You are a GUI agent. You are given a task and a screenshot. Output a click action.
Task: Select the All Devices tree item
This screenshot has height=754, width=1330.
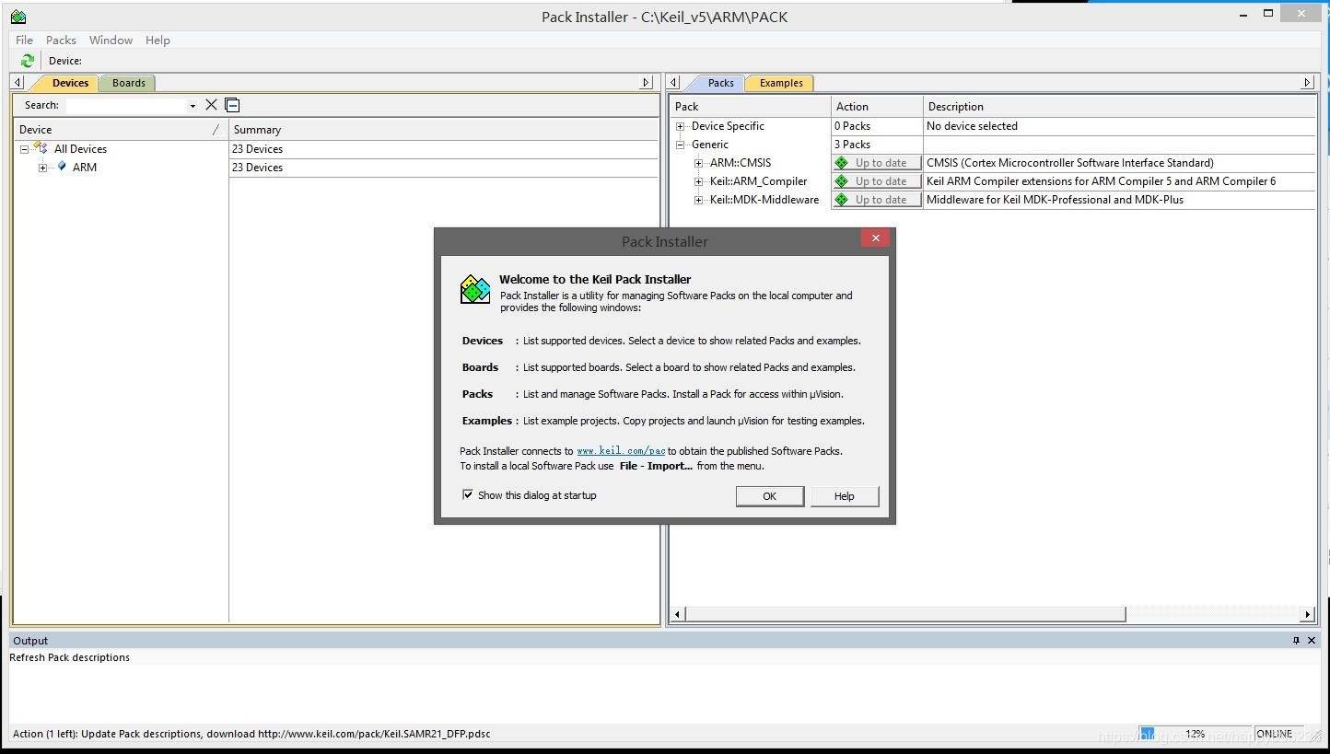coord(80,149)
